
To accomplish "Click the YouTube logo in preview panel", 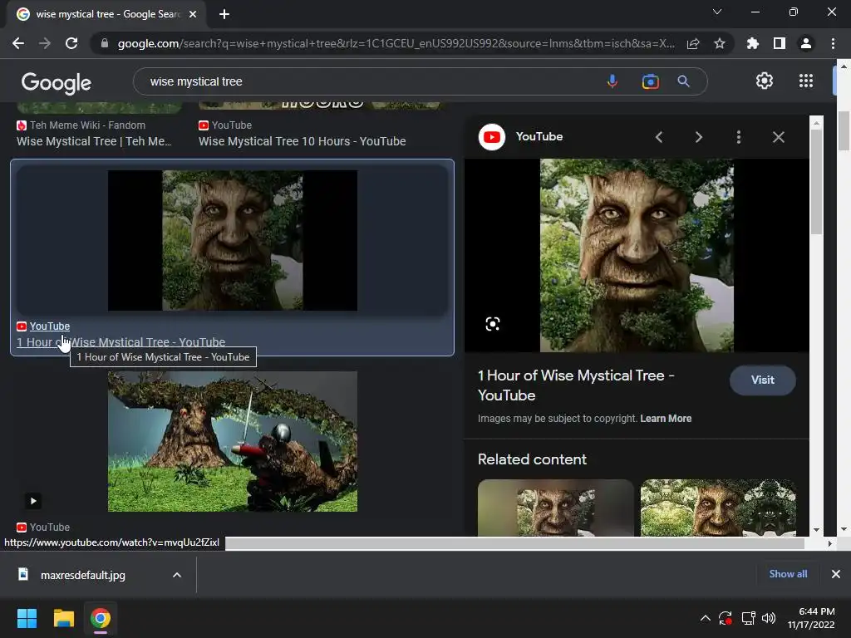I will pyautogui.click(x=492, y=137).
